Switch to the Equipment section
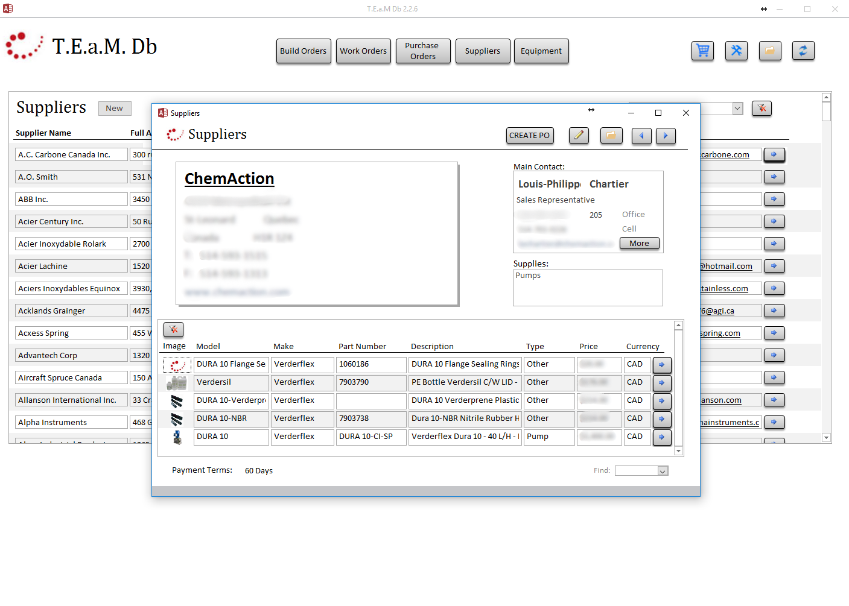This screenshot has width=849, height=606. coord(541,51)
